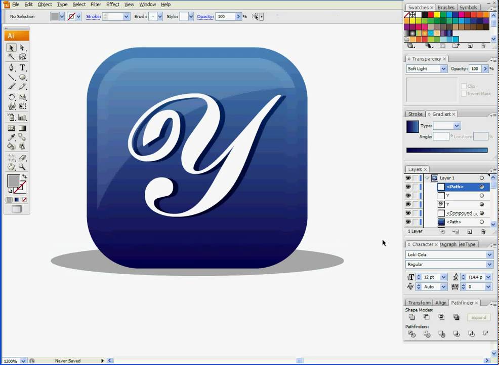
Task: Switch to the Align panel tab
Action: point(441,303)
